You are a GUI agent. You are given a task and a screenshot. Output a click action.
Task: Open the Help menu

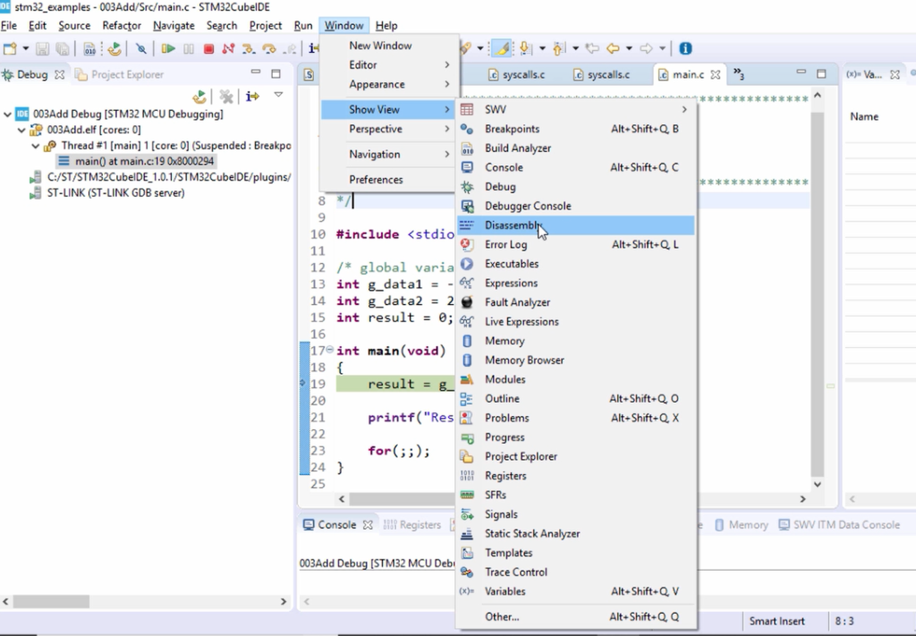click(x=386, y=26)
